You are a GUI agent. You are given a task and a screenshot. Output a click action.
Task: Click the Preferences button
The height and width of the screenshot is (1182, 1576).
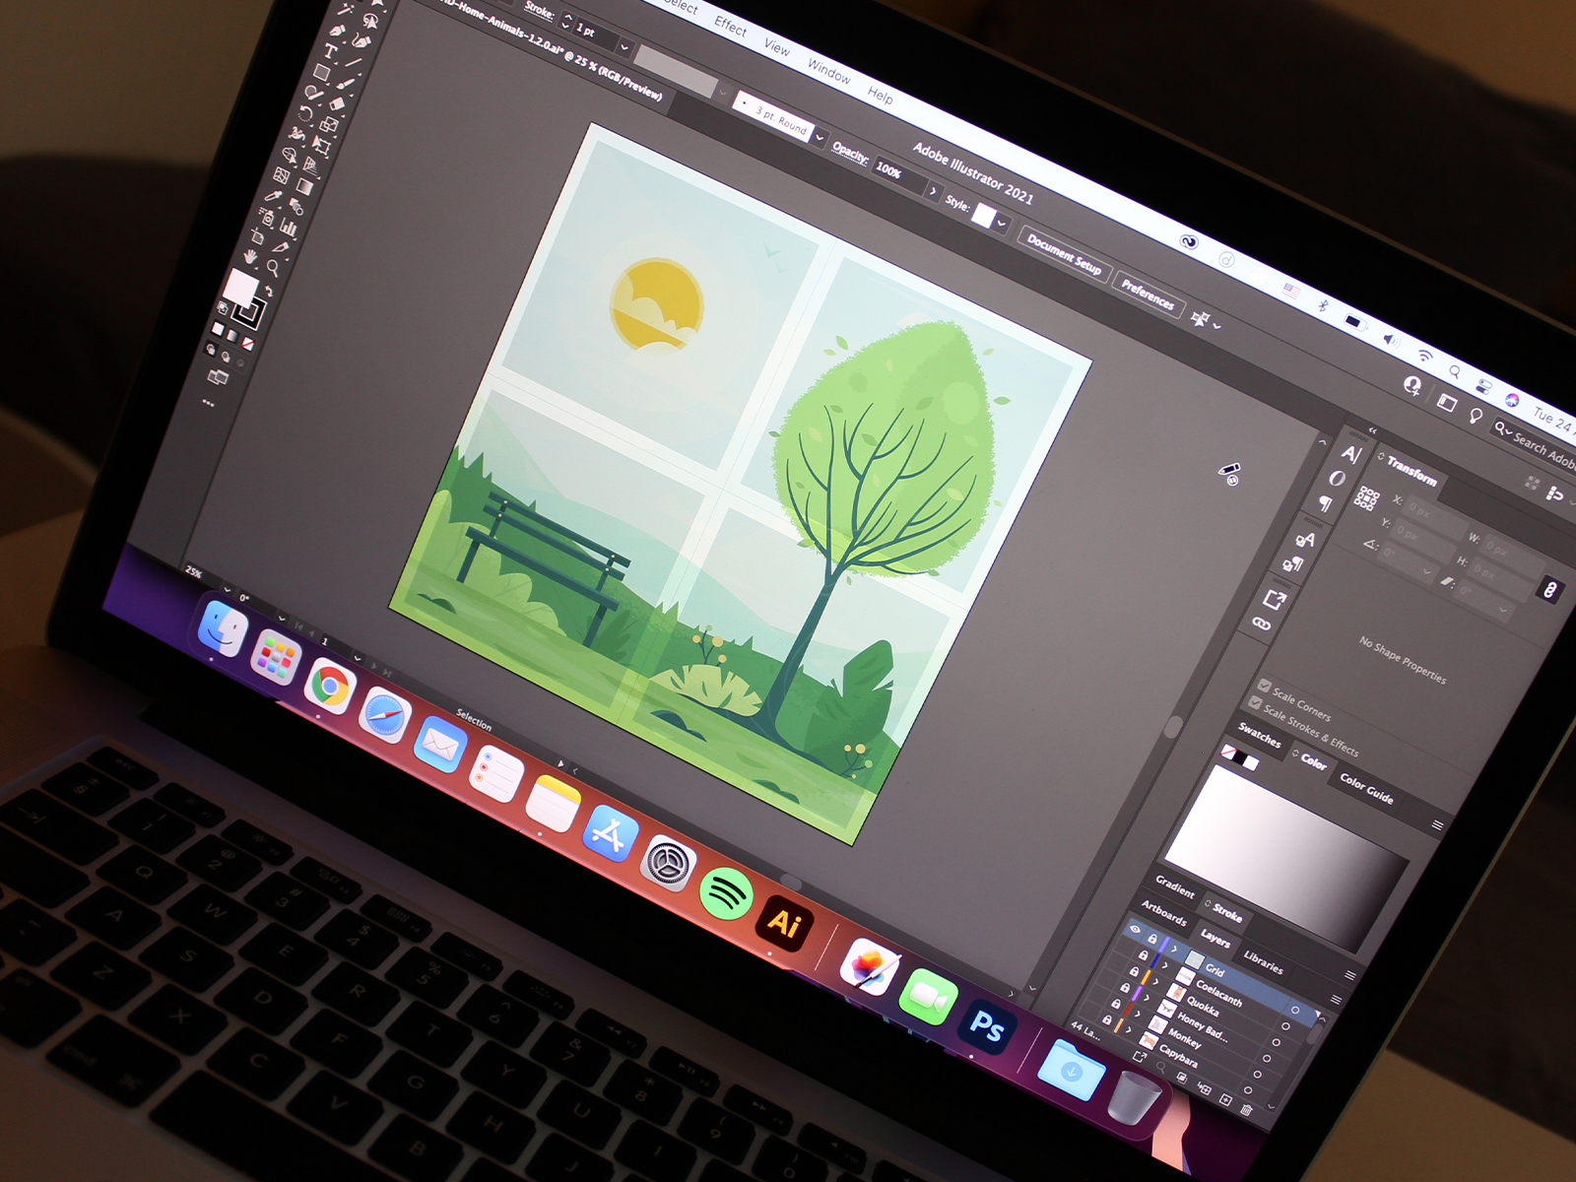coord(1148,294)
